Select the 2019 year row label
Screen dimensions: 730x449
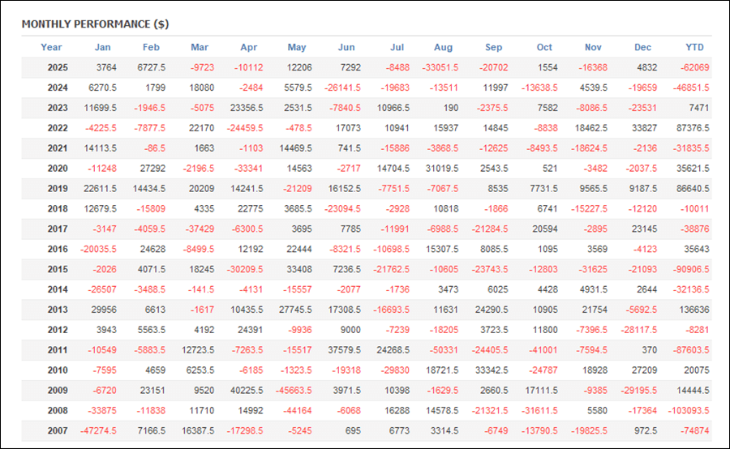(58, 189)
